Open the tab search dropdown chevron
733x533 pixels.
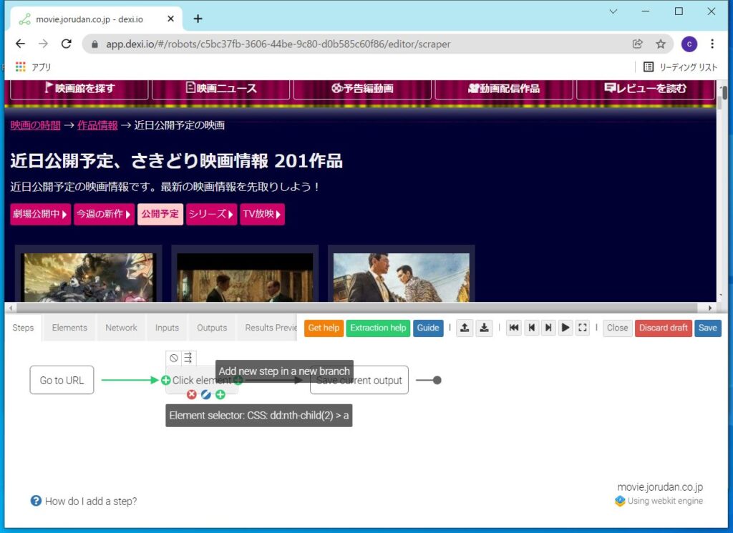point(613,11)
